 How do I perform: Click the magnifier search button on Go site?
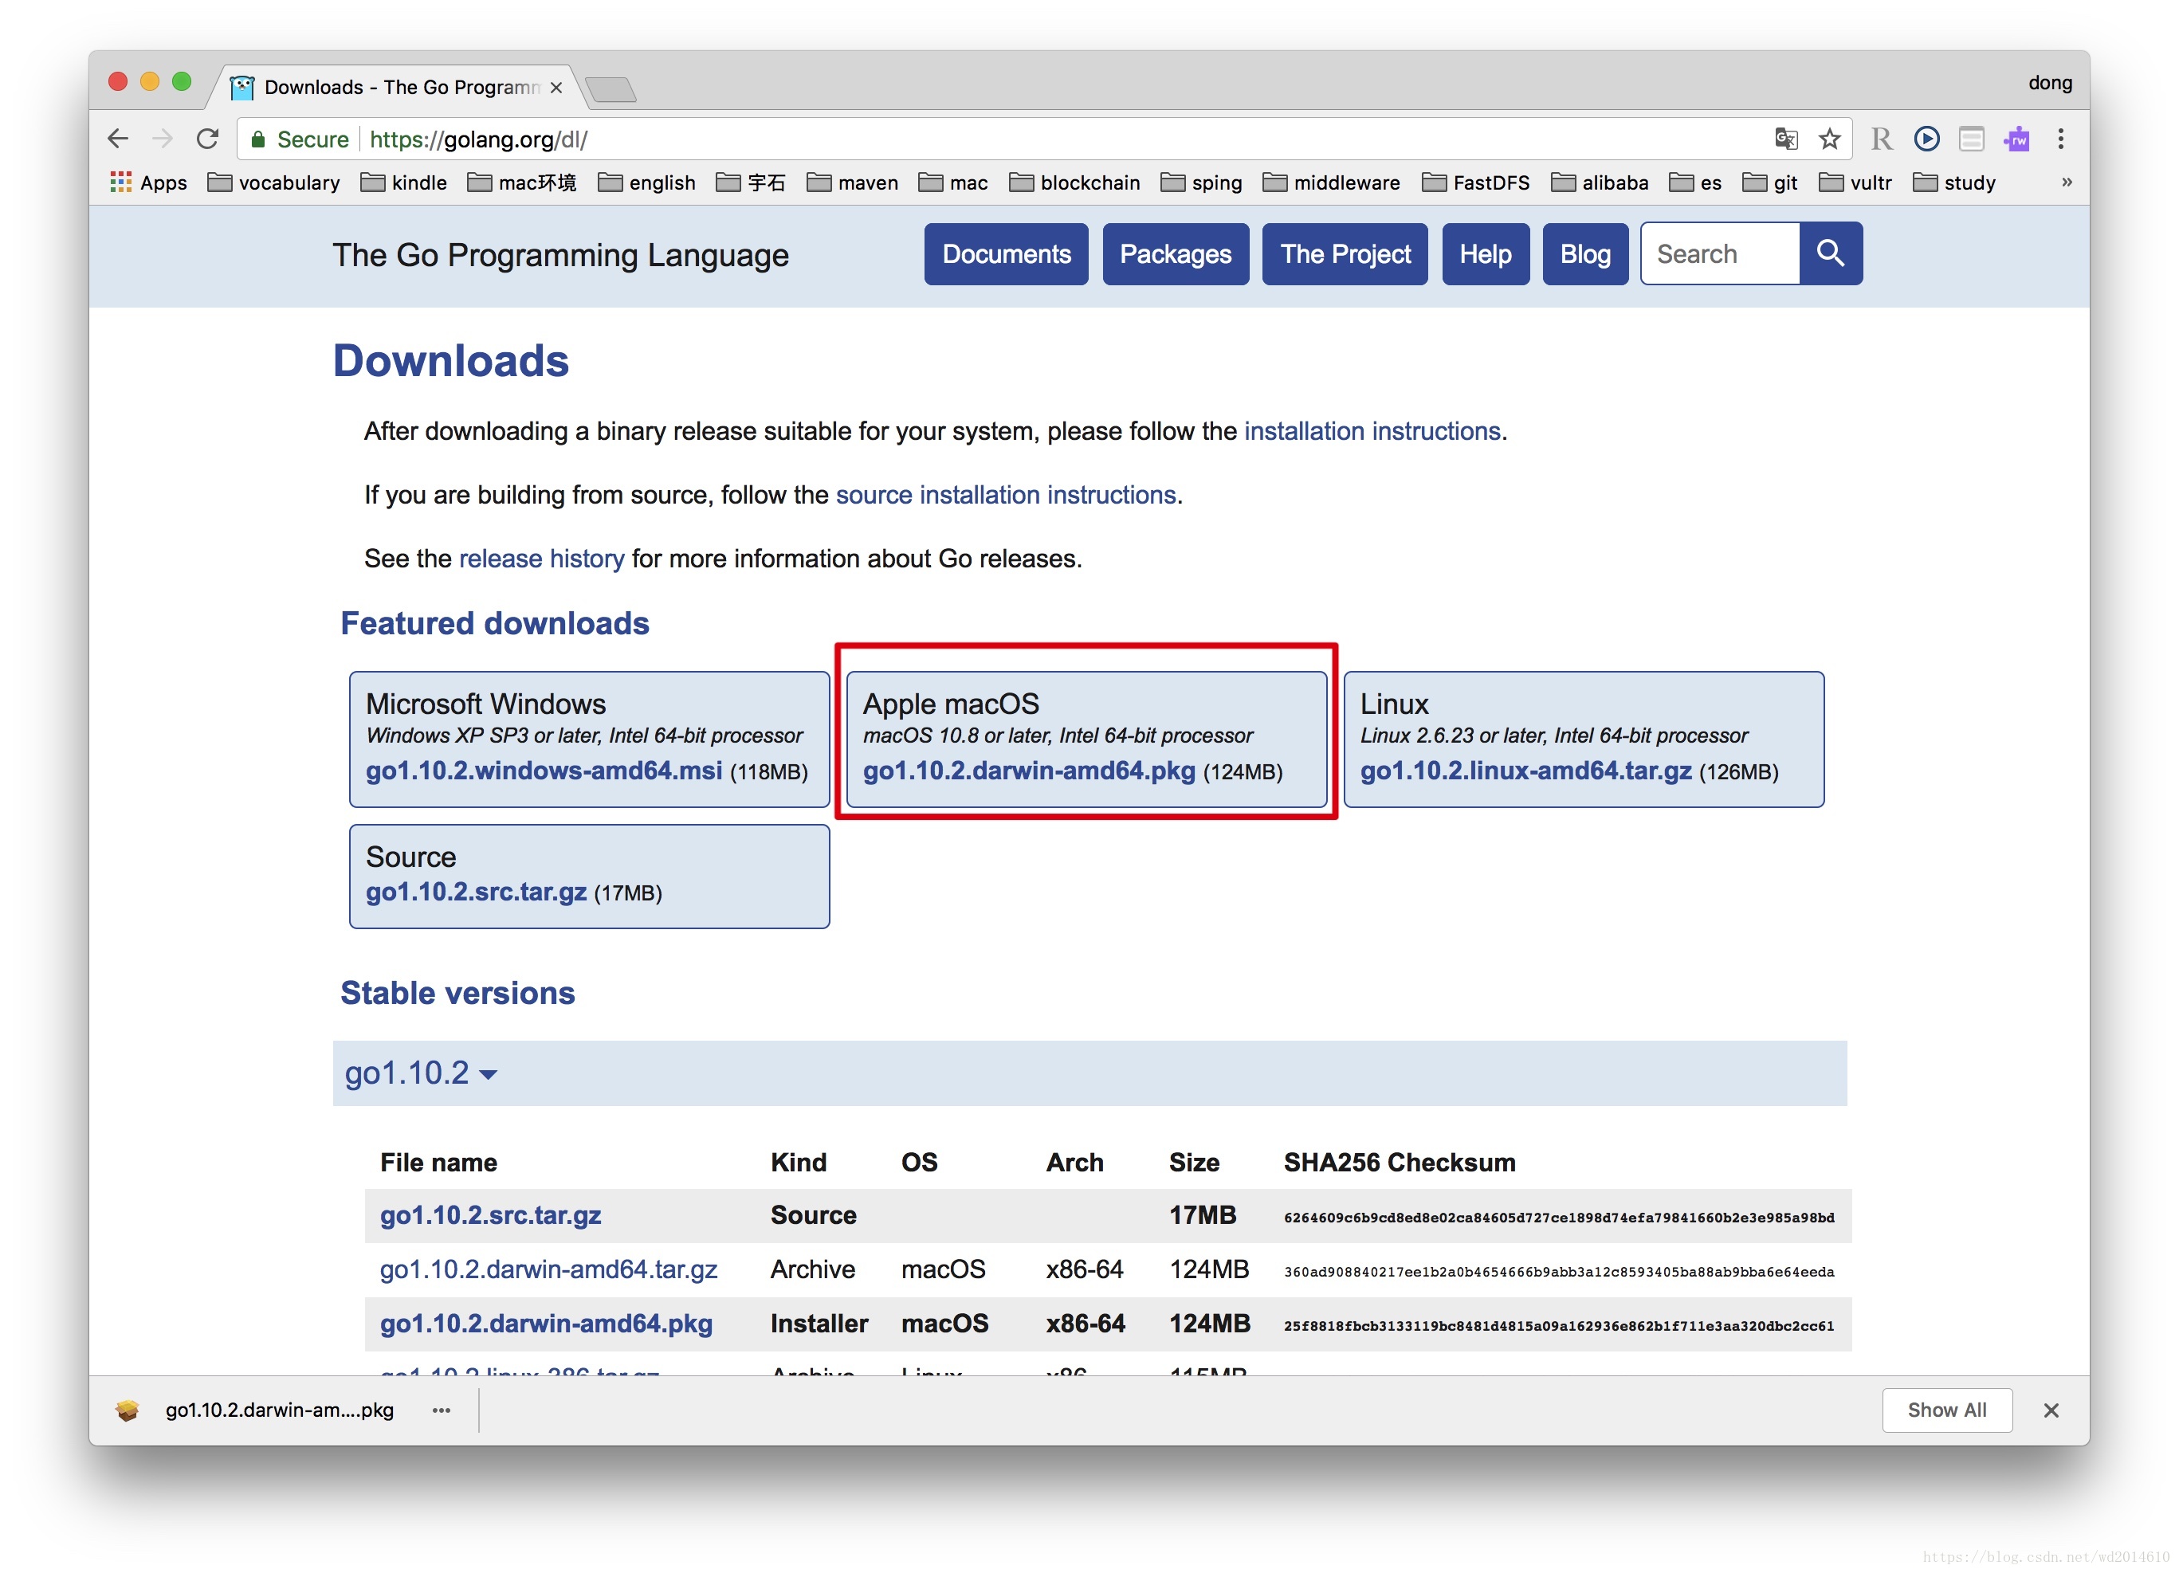[x=1830, y=253]
